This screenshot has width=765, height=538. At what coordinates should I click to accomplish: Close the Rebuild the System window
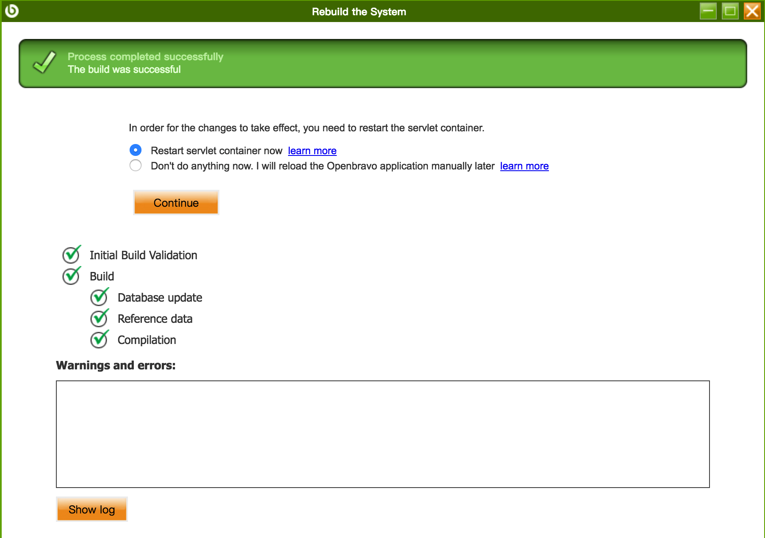pyautogui.click(x=752, y=11)
